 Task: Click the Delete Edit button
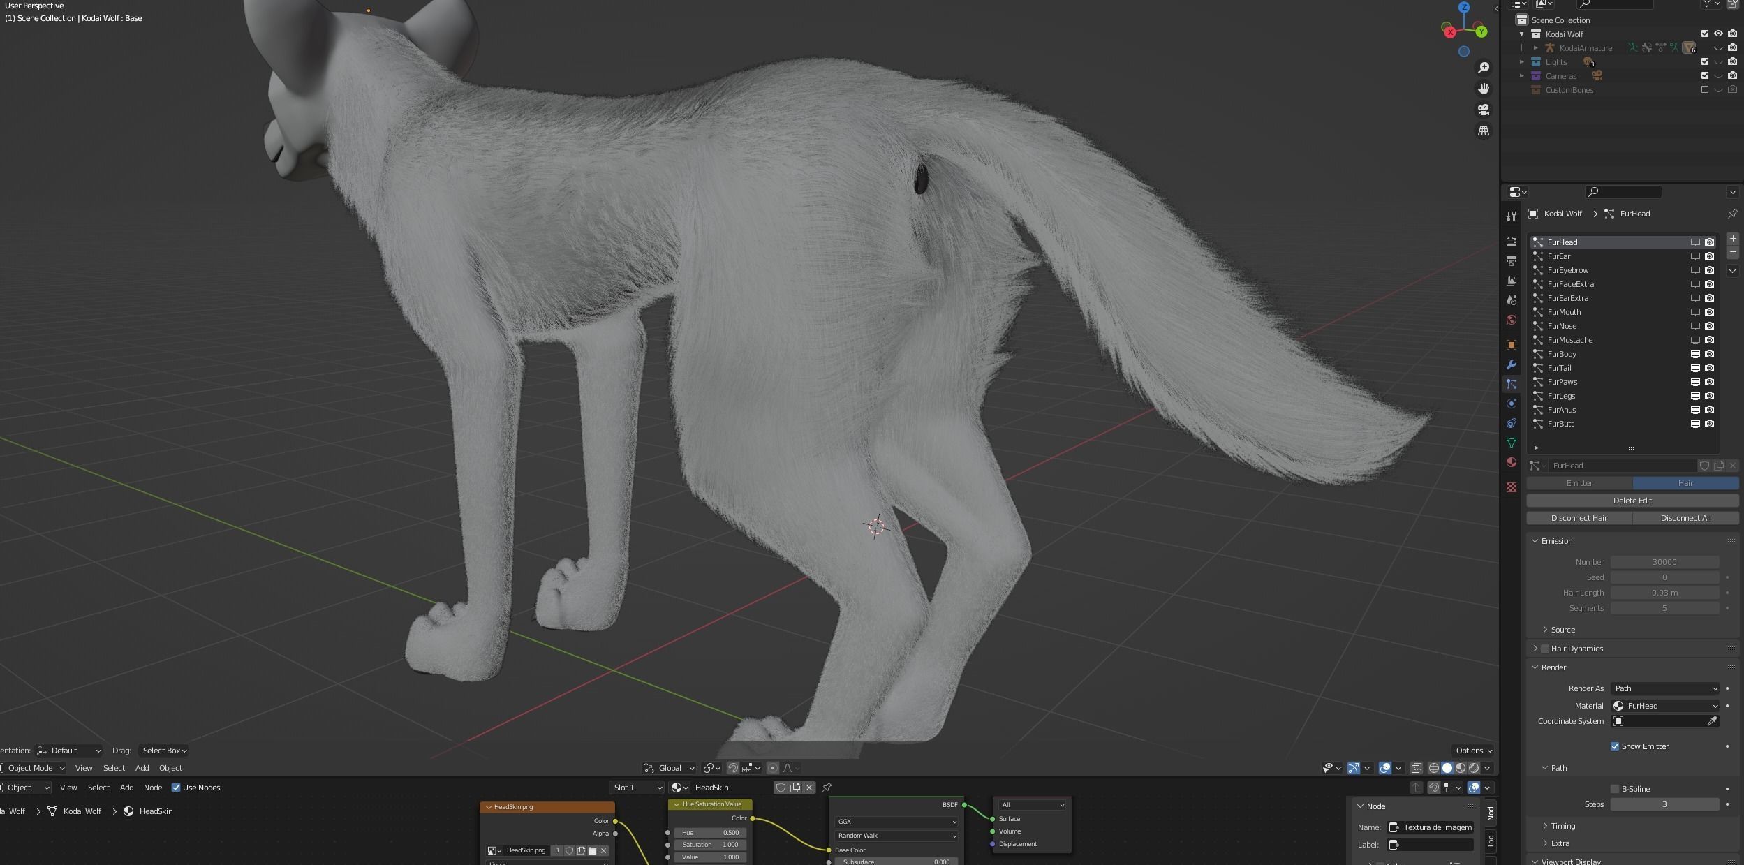[x=1632, y=501]
